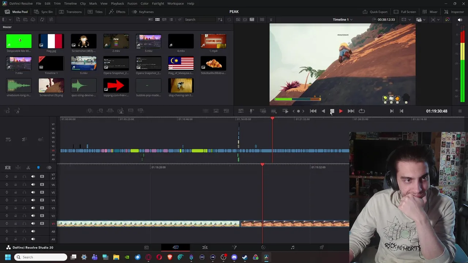Open the audio Mixer panel
The height and width of the screenshot is (263, 468).
pos(430,12)
